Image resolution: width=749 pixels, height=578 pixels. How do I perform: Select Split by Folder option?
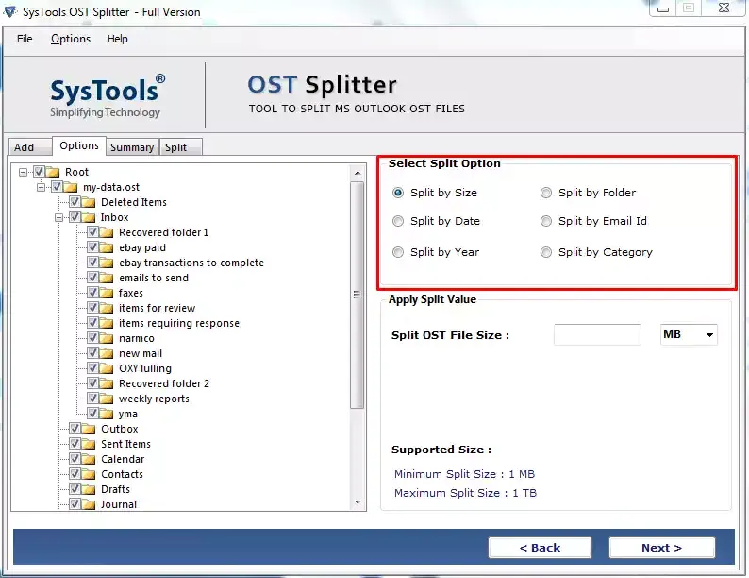tap(546, 193)
